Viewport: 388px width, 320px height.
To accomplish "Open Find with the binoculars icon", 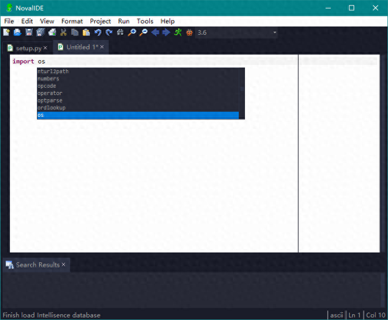I will [x=120, y=32].
